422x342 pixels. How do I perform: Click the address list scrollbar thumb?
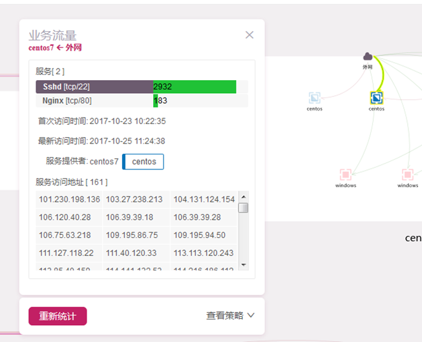point(244,208)
